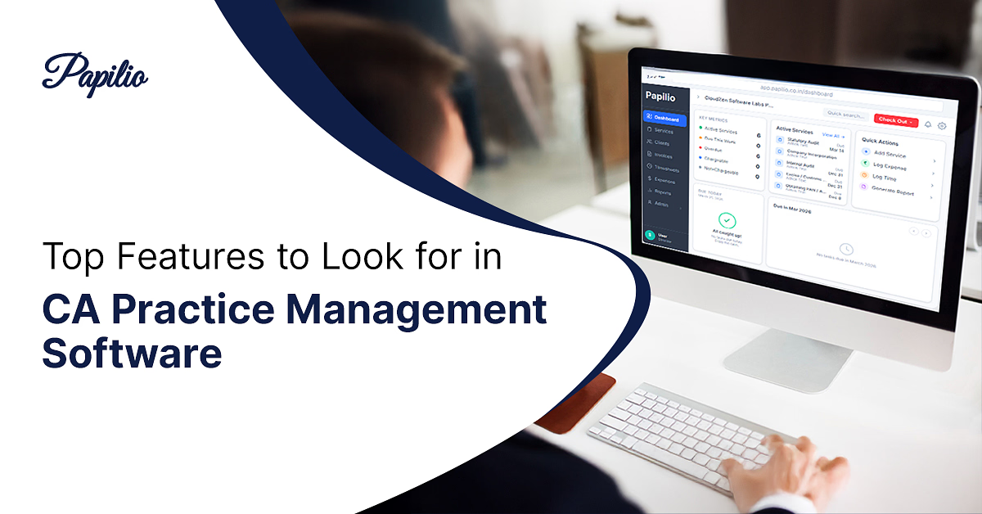Screen dimensions: 982x514
Task: Expand the Cloud2en Software Labs chevron
Action: 698,97
